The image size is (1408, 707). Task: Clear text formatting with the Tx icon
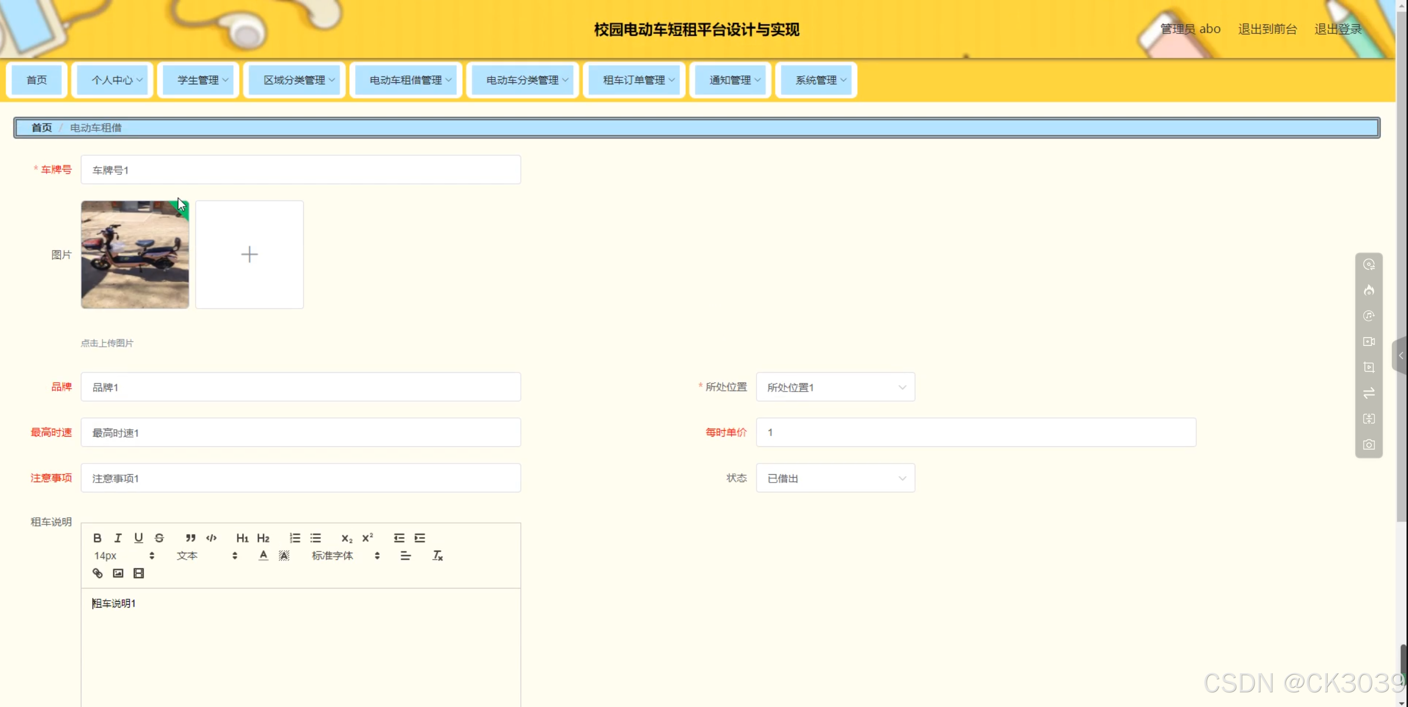(437, 556)
